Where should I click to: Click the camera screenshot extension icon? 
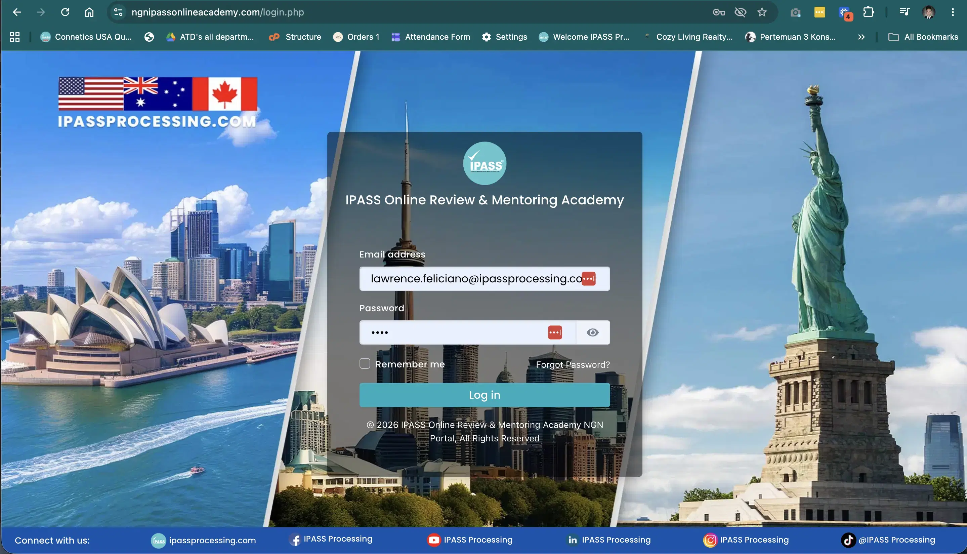[x=795, y=12]
